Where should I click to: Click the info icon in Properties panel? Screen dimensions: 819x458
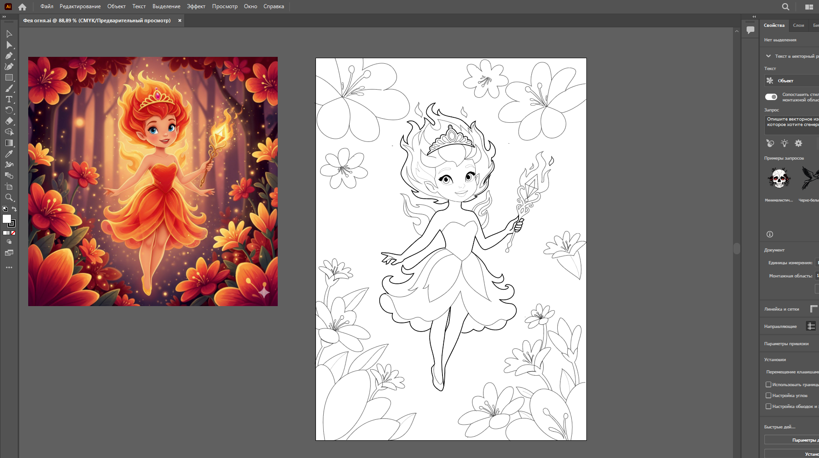tap(770, 234)
